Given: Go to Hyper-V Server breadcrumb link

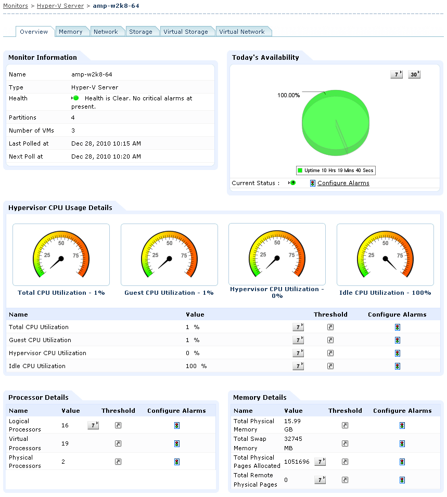Looking at the screenshot, I should pyautogui.click(x=60, y=6).
